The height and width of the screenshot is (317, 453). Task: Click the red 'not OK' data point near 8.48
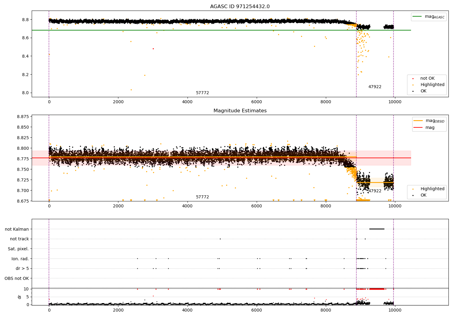point(153,49)
